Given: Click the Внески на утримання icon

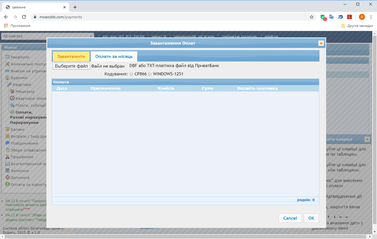Looking at the screenshot, I should pos(8,71).
